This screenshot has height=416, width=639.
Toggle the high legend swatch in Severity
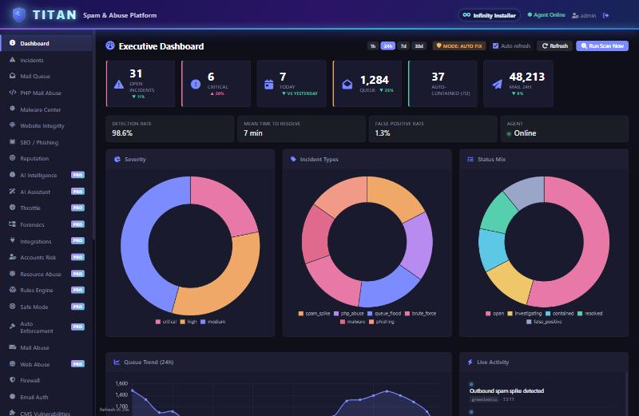point(183,322)
